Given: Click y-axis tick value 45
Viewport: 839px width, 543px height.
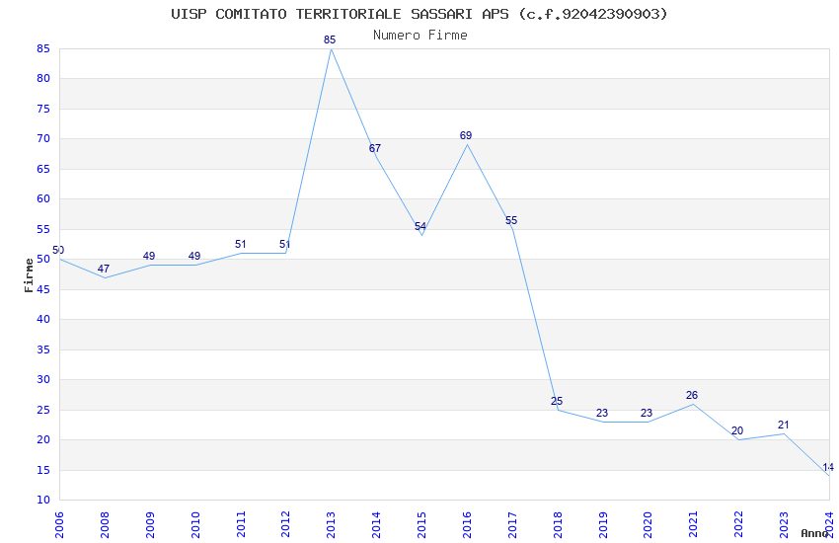Looking at the screenshot, I should click(x=43, y=289).
